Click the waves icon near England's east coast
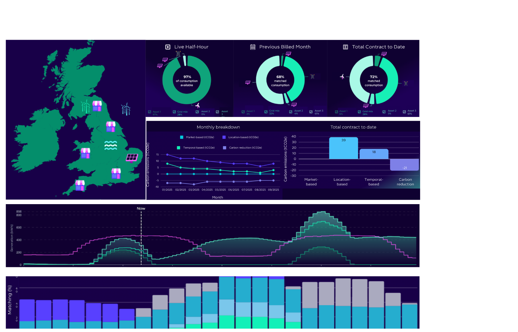Viewport: 518px width, 332px height. point(111,145)
